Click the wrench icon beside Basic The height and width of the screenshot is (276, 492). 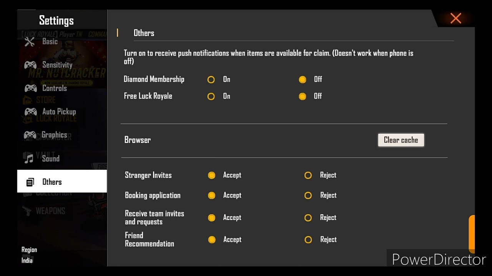pyautogui.click(x=30, y=41)
